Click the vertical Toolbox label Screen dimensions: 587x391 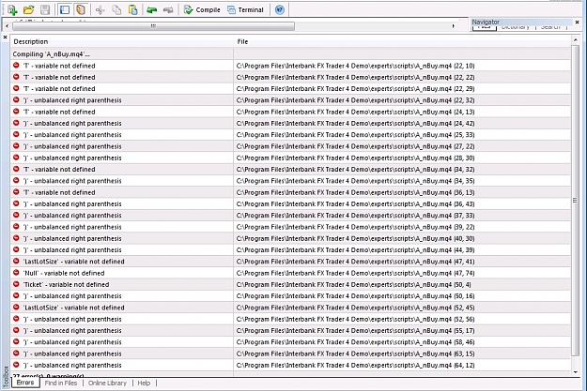click(6, 376)
